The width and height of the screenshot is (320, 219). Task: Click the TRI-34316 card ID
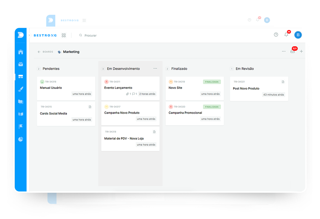pos(51,82)
